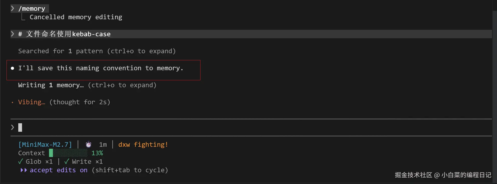The image size is (497, 184).
Task: Click the chevron before the /memory command
Action: pos(13,8)
